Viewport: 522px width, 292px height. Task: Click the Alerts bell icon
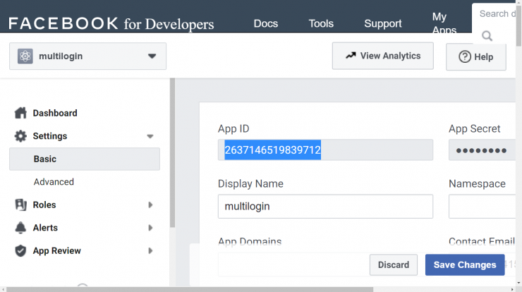pos(20,228)
